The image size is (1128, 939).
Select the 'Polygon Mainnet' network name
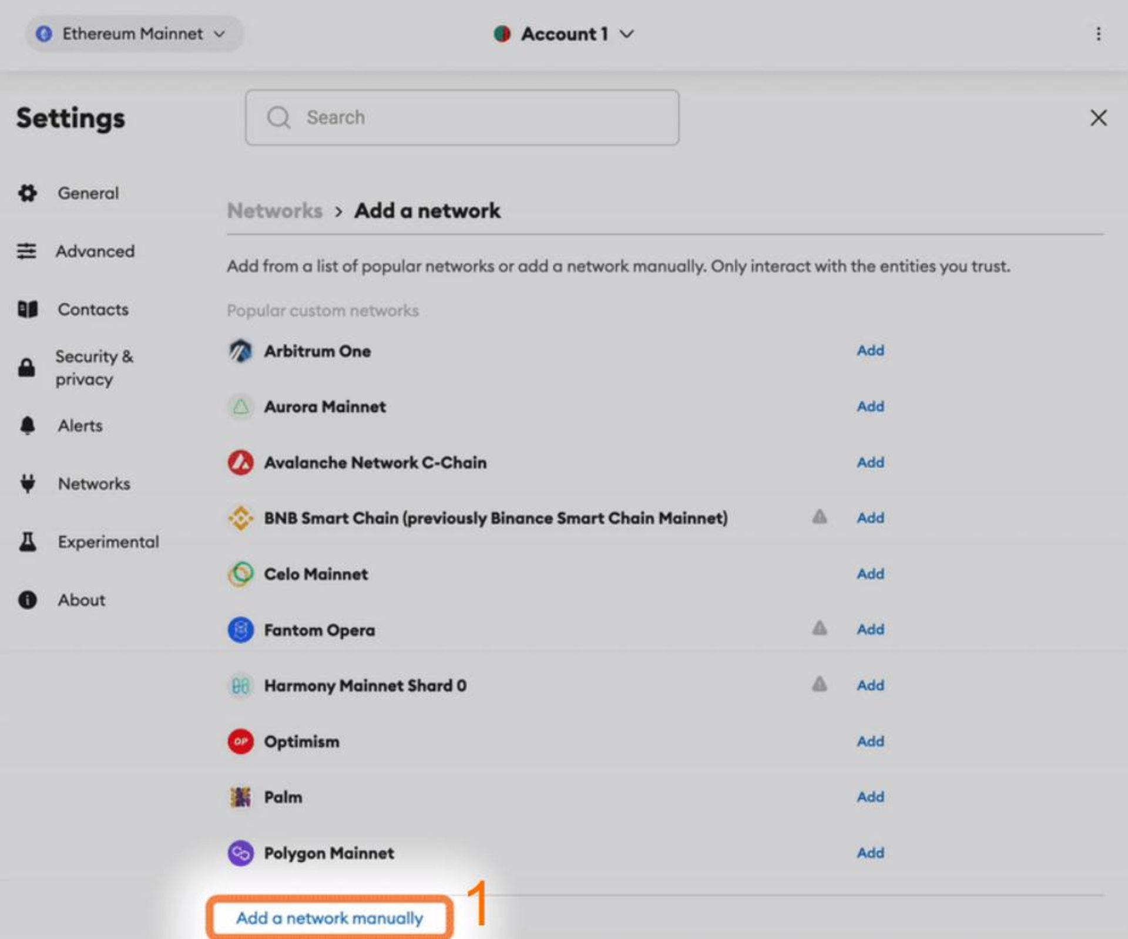[x=329, y=853]
